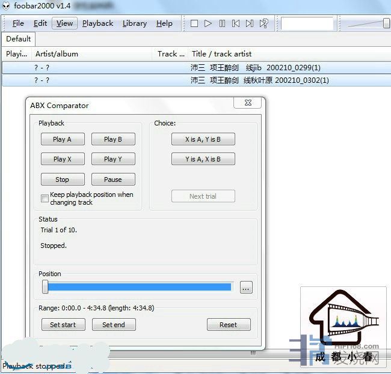391x374 pixels.
Task: Open the Library menu
Action: click(134, 23)
